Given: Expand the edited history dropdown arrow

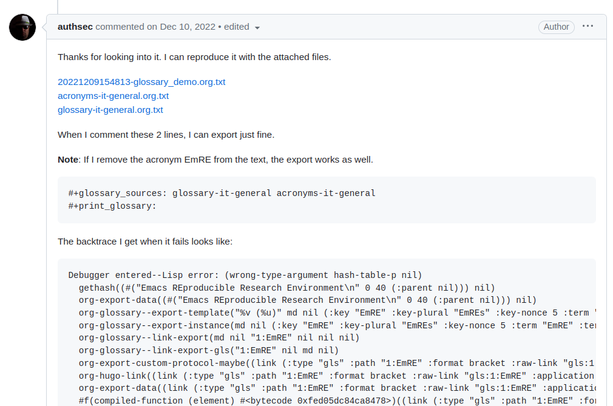Looking at the screenshot, I should click(257, 28).
